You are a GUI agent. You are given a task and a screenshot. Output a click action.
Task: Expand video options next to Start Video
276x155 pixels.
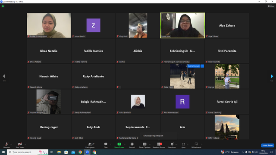25,144
